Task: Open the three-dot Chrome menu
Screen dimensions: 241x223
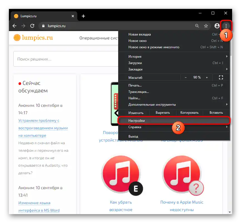Action: (x=226, y=26)
